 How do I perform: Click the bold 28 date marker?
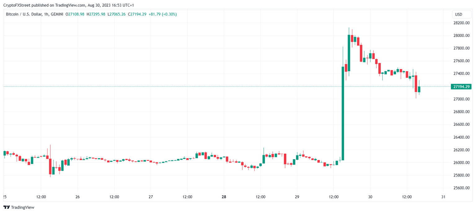point(224,197)
